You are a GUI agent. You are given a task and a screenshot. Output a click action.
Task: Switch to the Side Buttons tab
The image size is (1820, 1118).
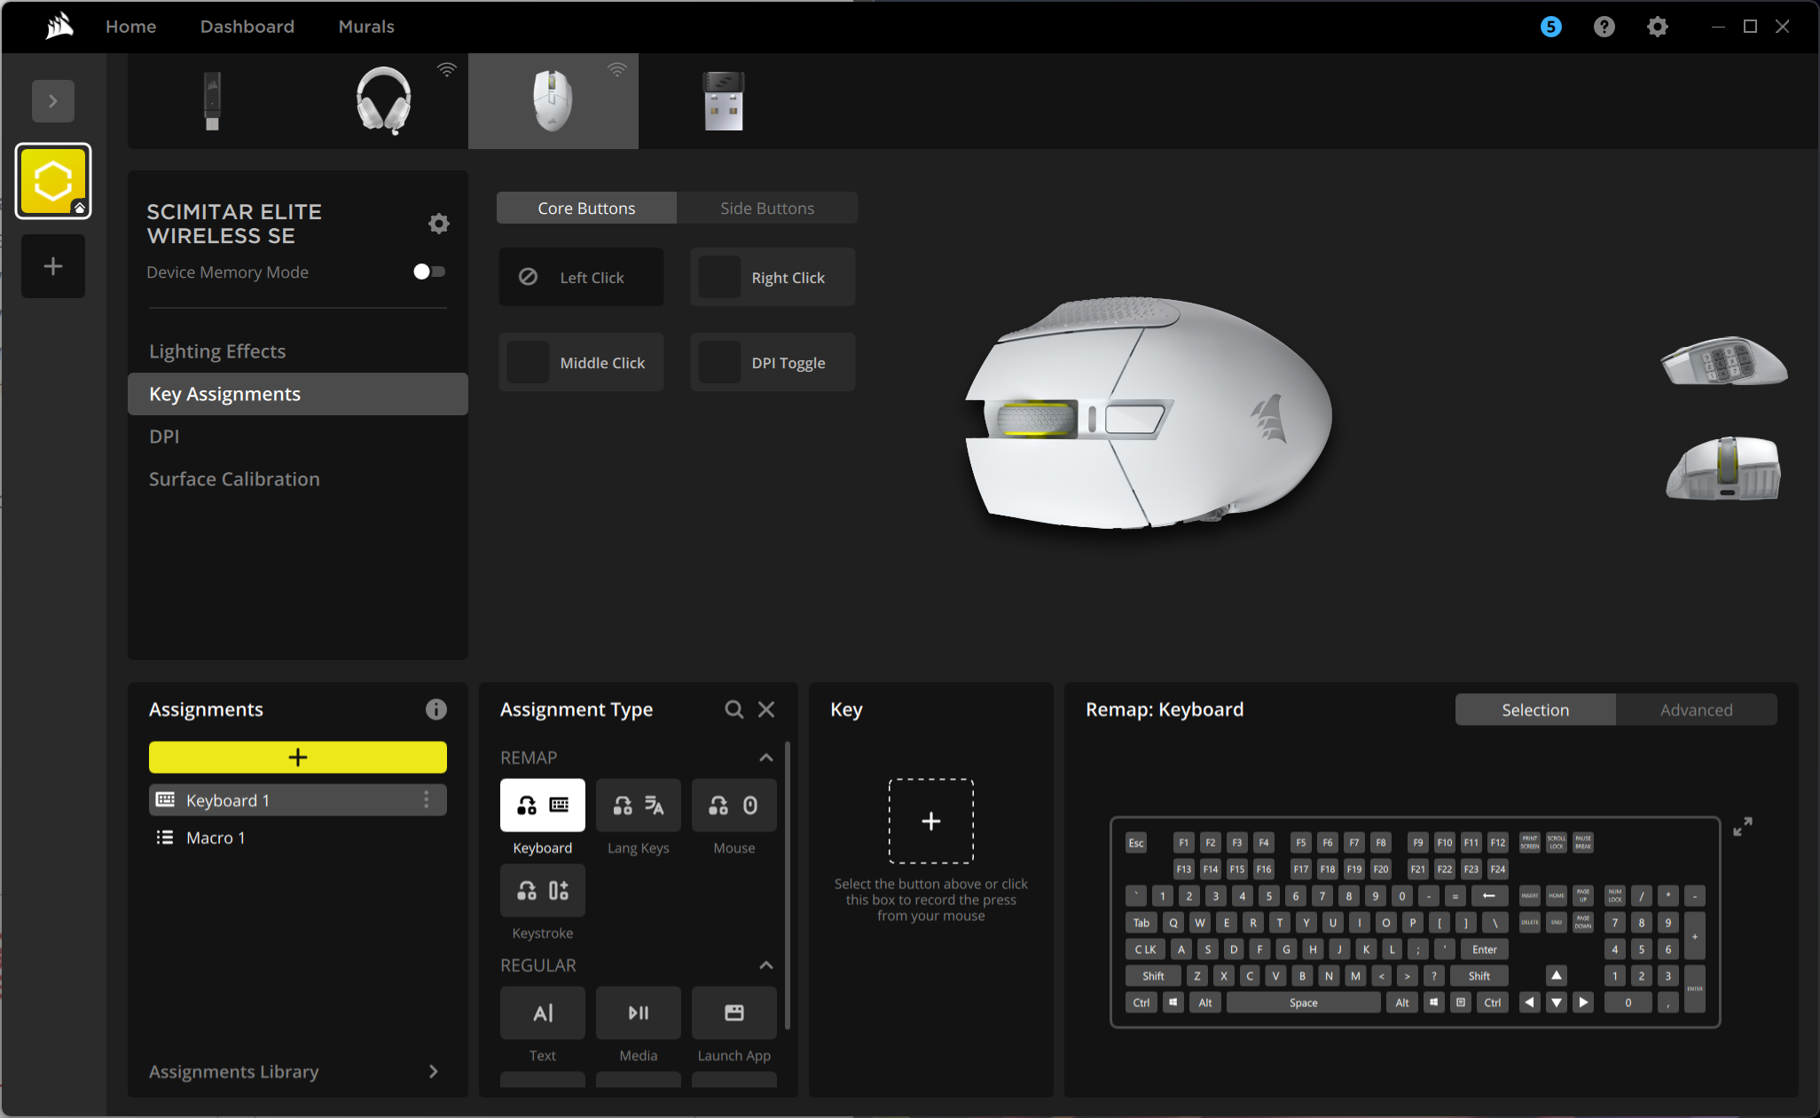(x=766, y=208)
